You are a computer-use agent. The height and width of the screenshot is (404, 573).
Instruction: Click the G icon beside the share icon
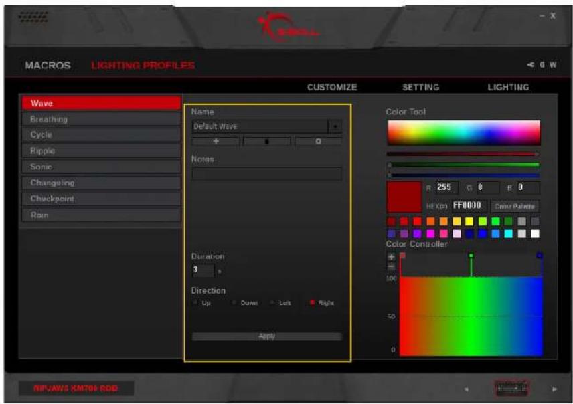(x=542, y=65)
